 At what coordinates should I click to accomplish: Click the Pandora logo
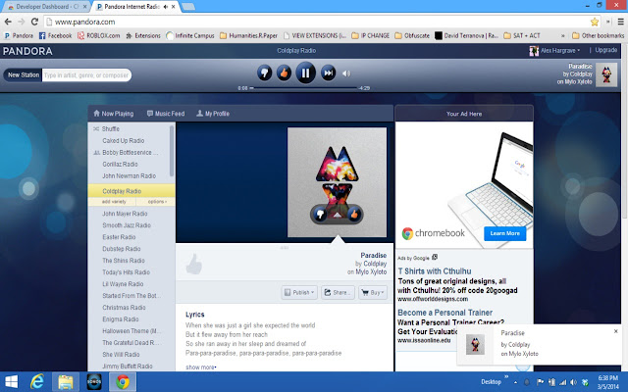tap(27, 51)
